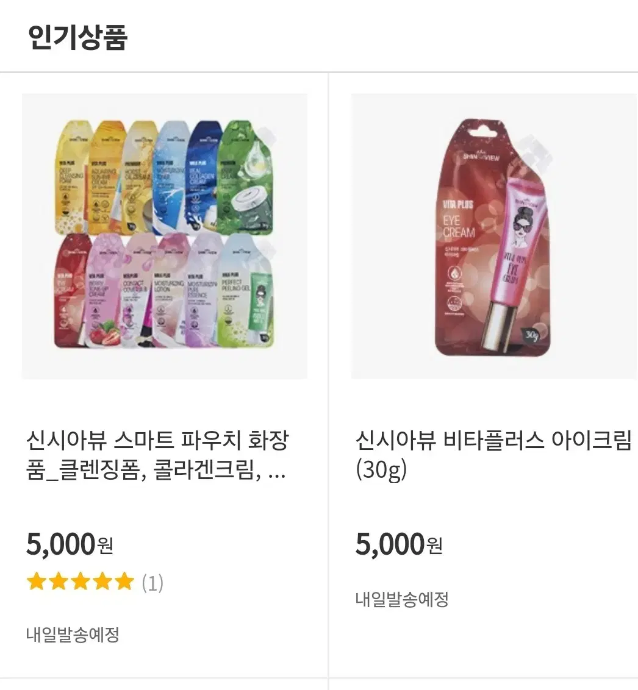Open the (1) review count link
This screenshot has width=638, height=690.
[x=152, y=583]
